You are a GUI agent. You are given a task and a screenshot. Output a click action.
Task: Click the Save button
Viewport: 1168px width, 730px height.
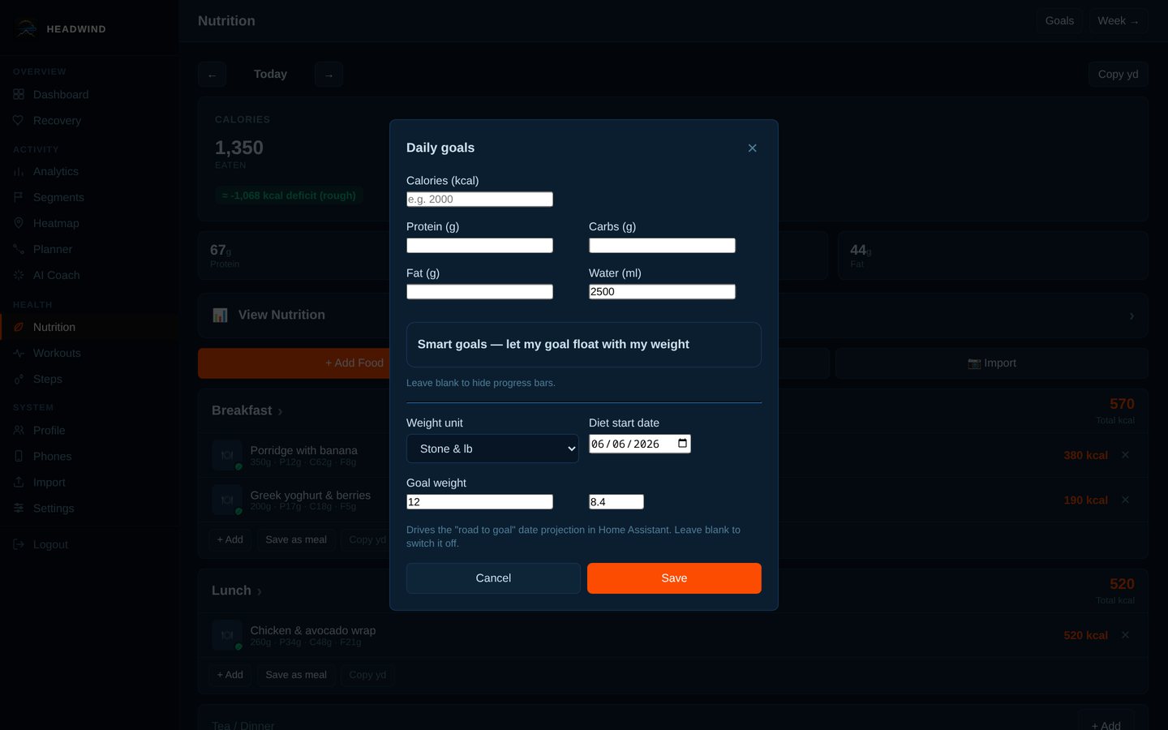coord(674,578)
